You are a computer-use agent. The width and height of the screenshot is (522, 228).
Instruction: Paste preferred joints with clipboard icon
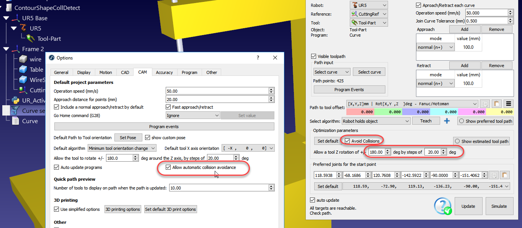click(x=505, y=175)
